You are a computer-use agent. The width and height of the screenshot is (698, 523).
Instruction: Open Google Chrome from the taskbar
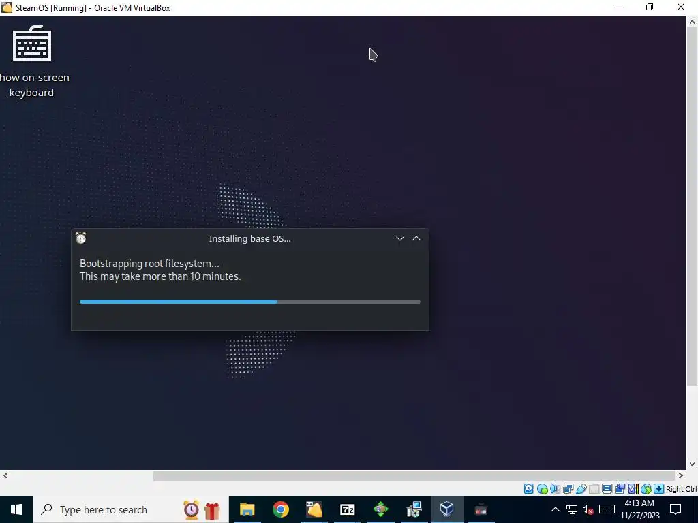coord(280,509)
